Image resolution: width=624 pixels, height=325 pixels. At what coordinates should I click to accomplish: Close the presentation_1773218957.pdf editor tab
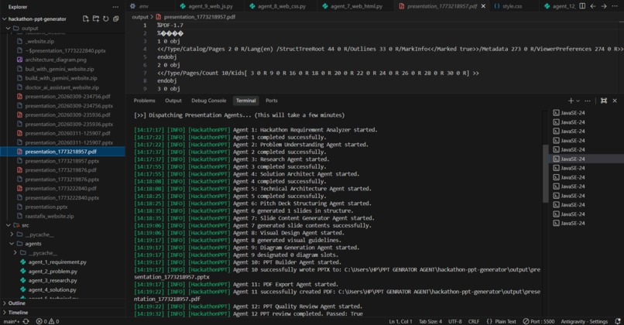483,6
